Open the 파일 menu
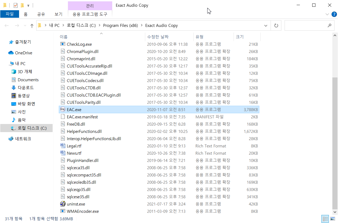The width and height of the screenshot is (338, 223). coord(9,14)
